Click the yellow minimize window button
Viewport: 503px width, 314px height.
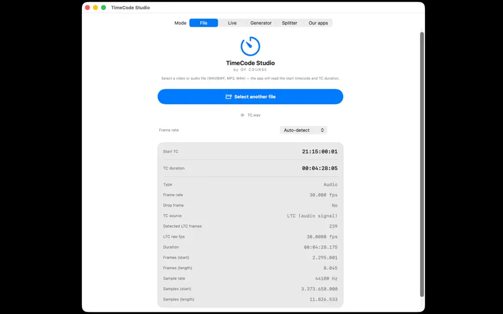click(95, 8)
